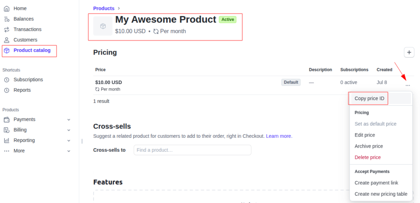Click the plus button to add price
420x203 pixels.
(409, 52)
